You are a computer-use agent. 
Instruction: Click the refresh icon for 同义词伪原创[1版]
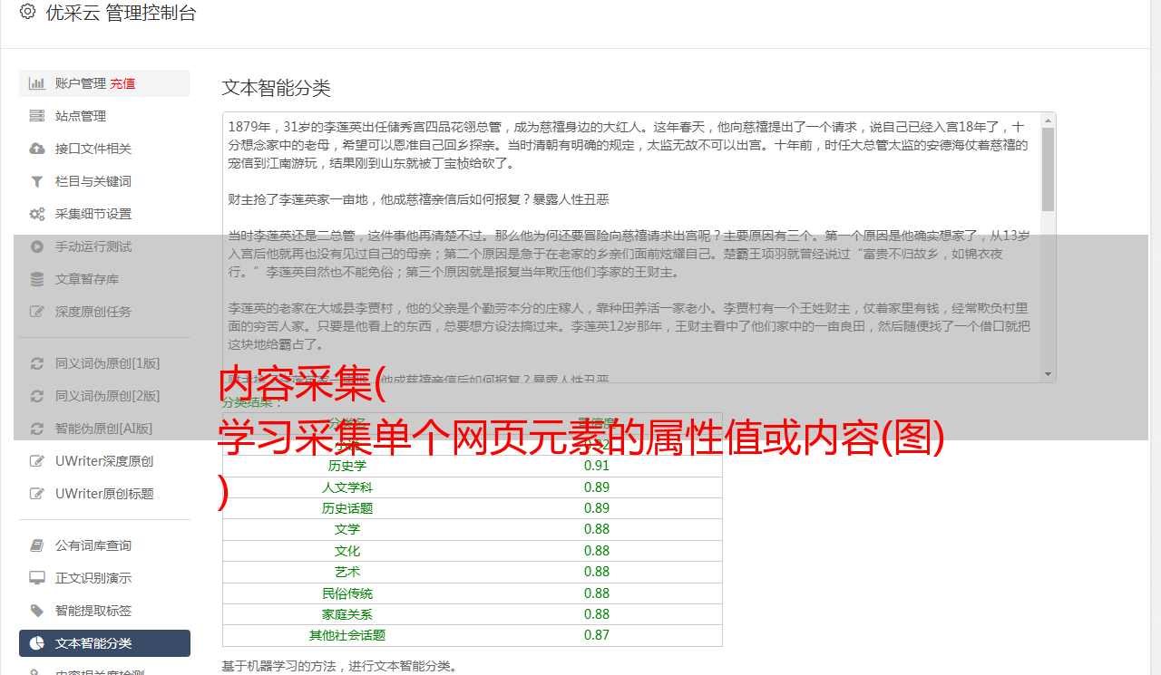(x=36, y=363)
